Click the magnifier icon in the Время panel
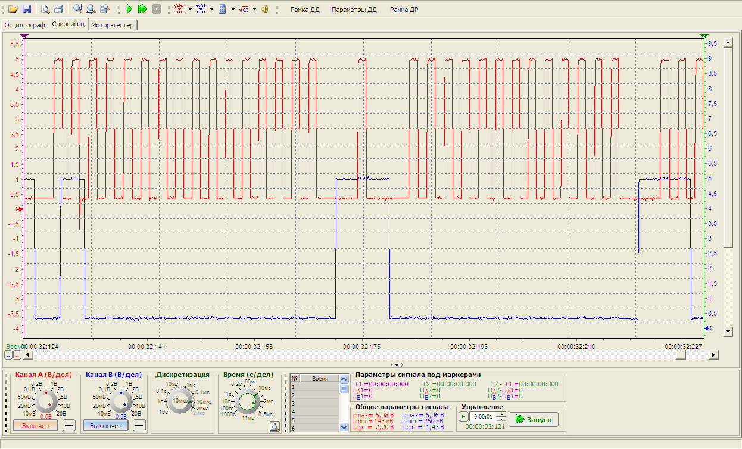The height and width of the screenshot is (449, 742). click(x=273, y=426)
